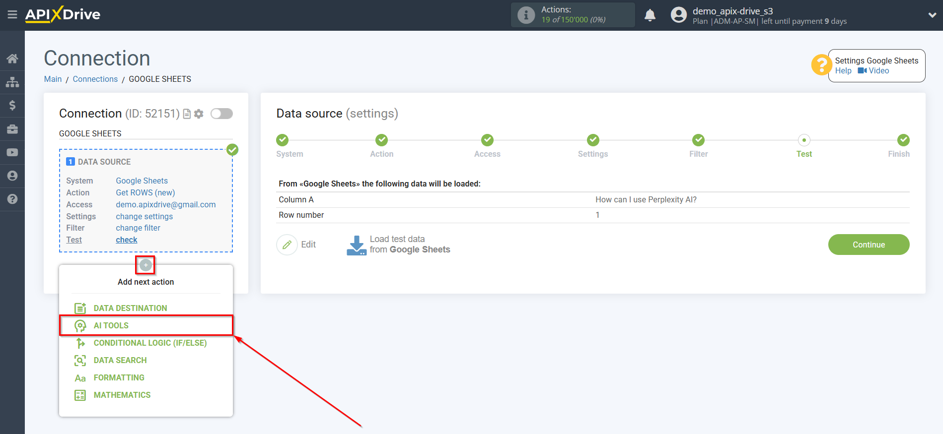
Task: Click the AI Tools head icon
Action: [x=80, y=325]
